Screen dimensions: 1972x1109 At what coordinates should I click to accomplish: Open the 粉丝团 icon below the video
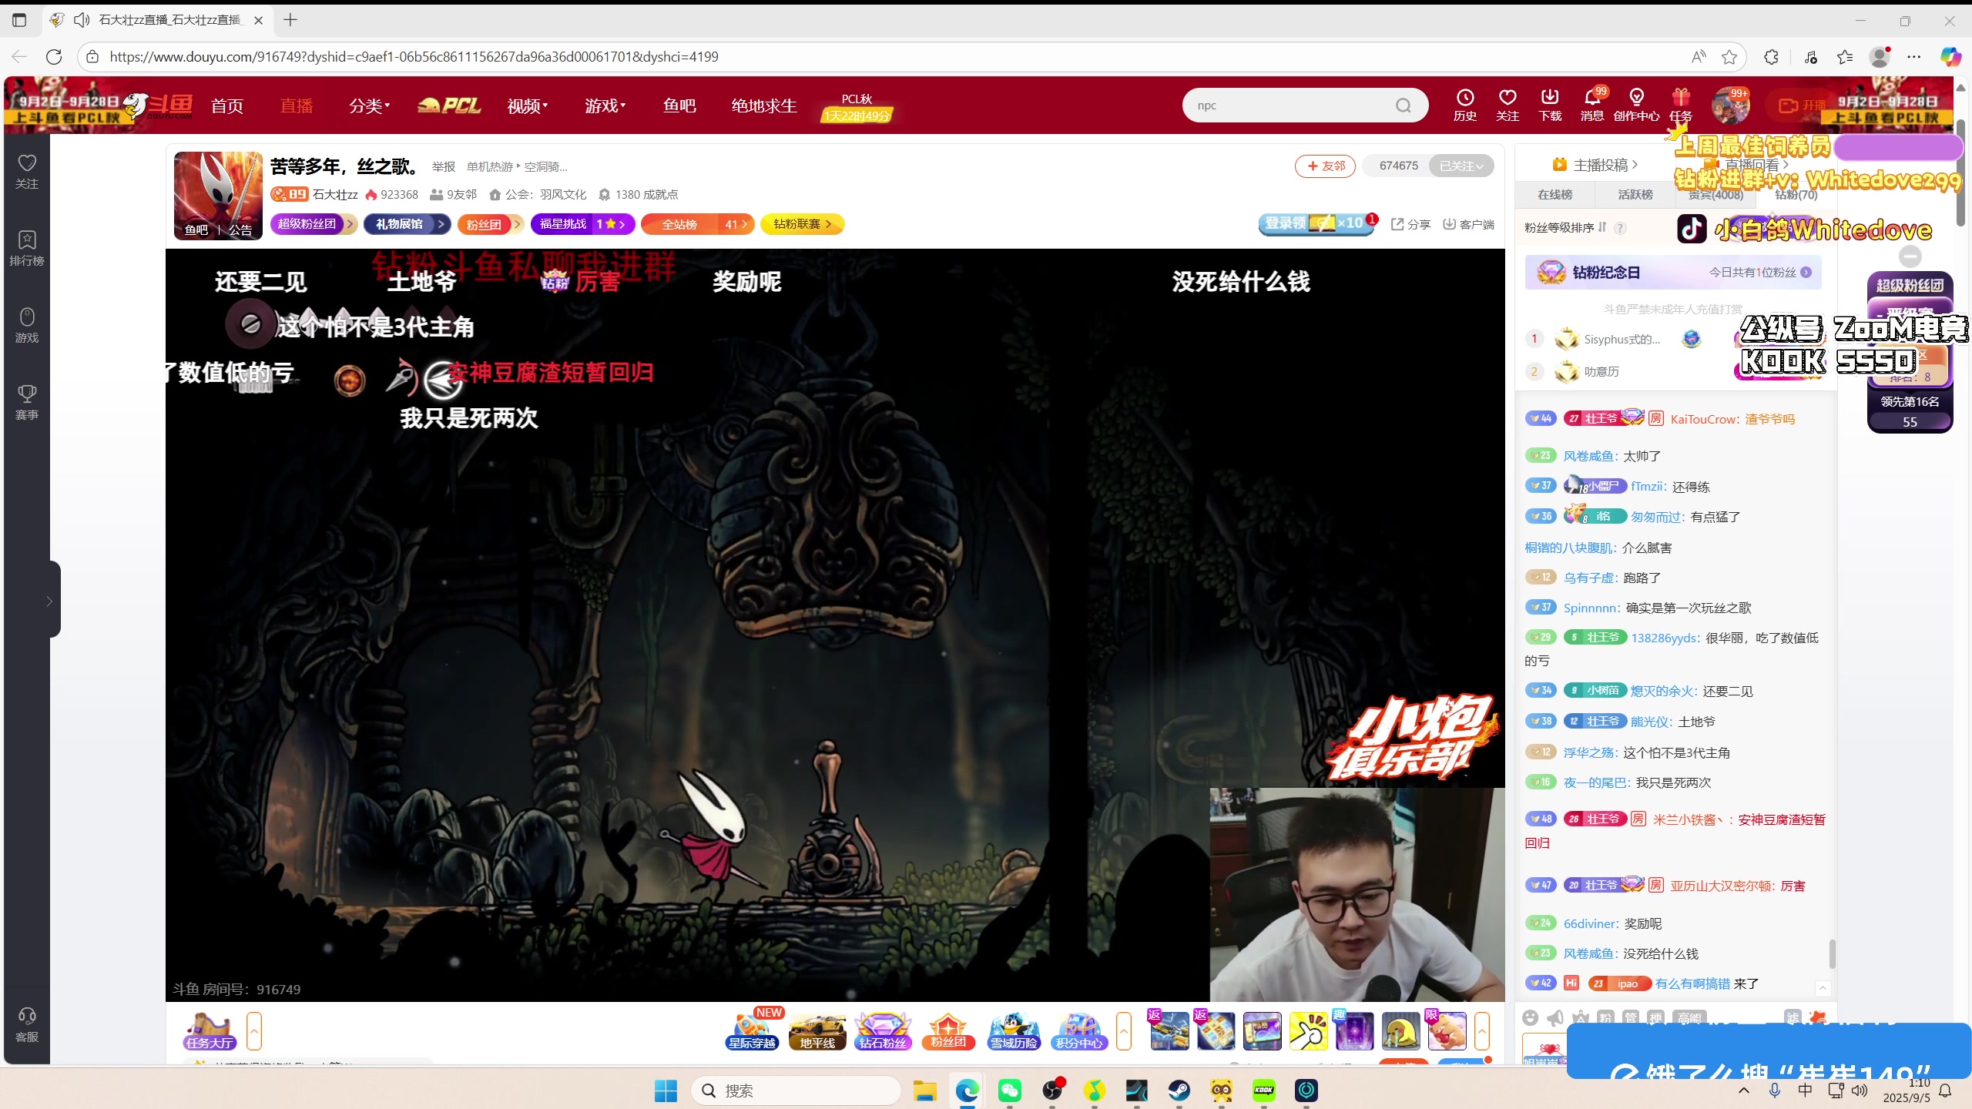coord(948,1031)
